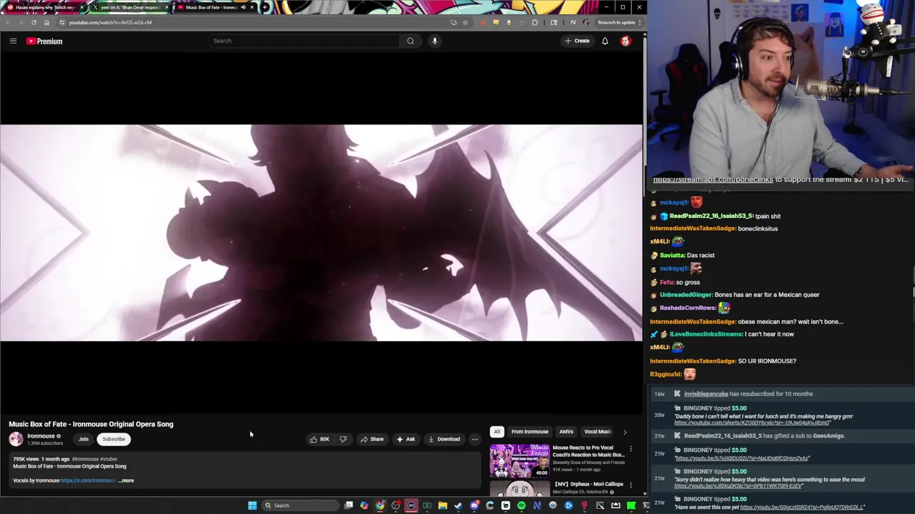Go back with the browser back arrow
This screenshot has height=514, width=915.
[x=8, y=22]
